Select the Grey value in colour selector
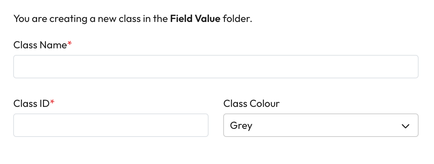The width and height of the screenshot is (434, 164). point(241,126)
